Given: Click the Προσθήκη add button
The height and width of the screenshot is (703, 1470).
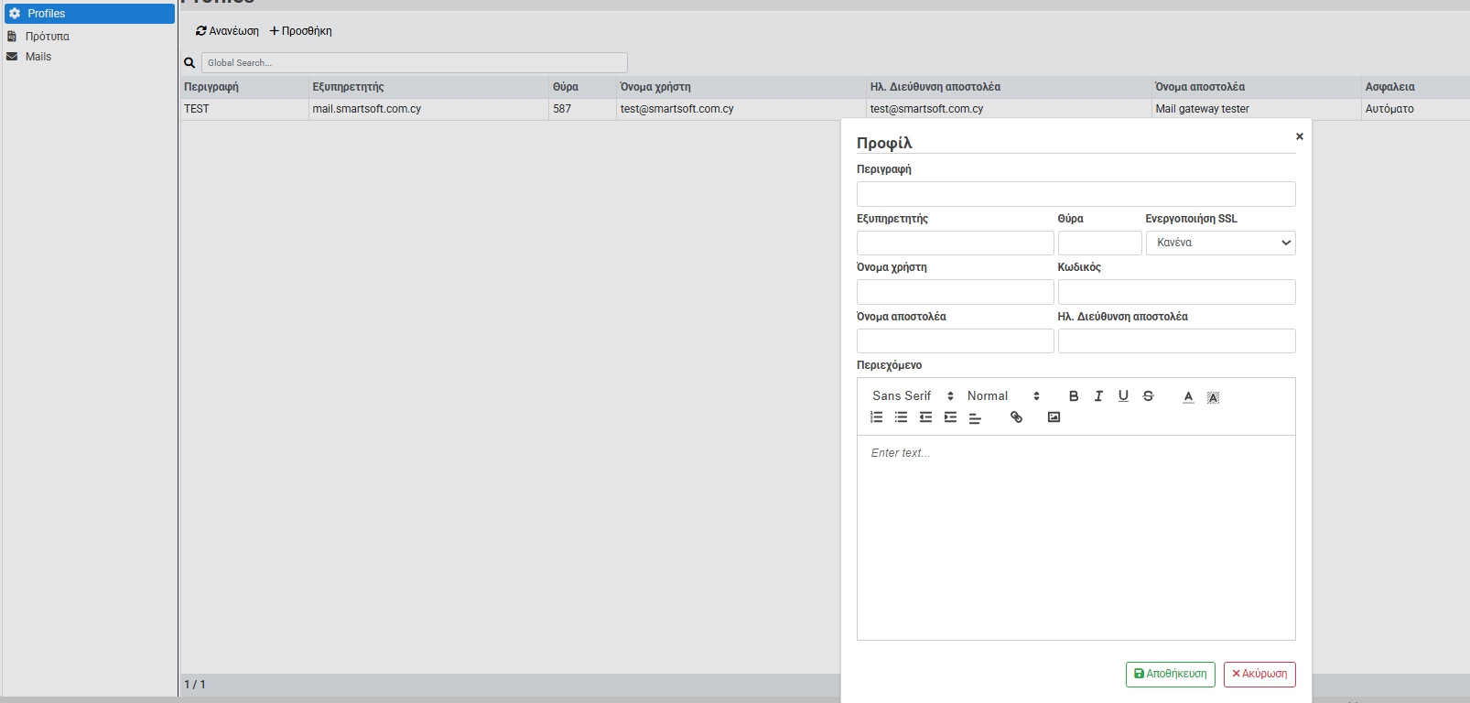Looking at the screenshot, I should (x=300, y=31).
